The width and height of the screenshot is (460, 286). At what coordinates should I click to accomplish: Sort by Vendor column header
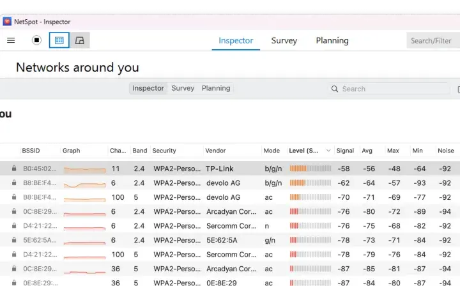point(215,150)
